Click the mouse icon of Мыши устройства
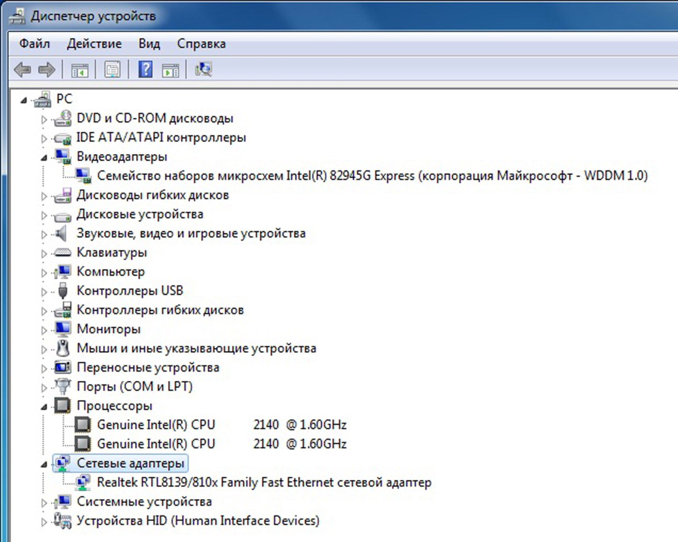 (63, 348)
